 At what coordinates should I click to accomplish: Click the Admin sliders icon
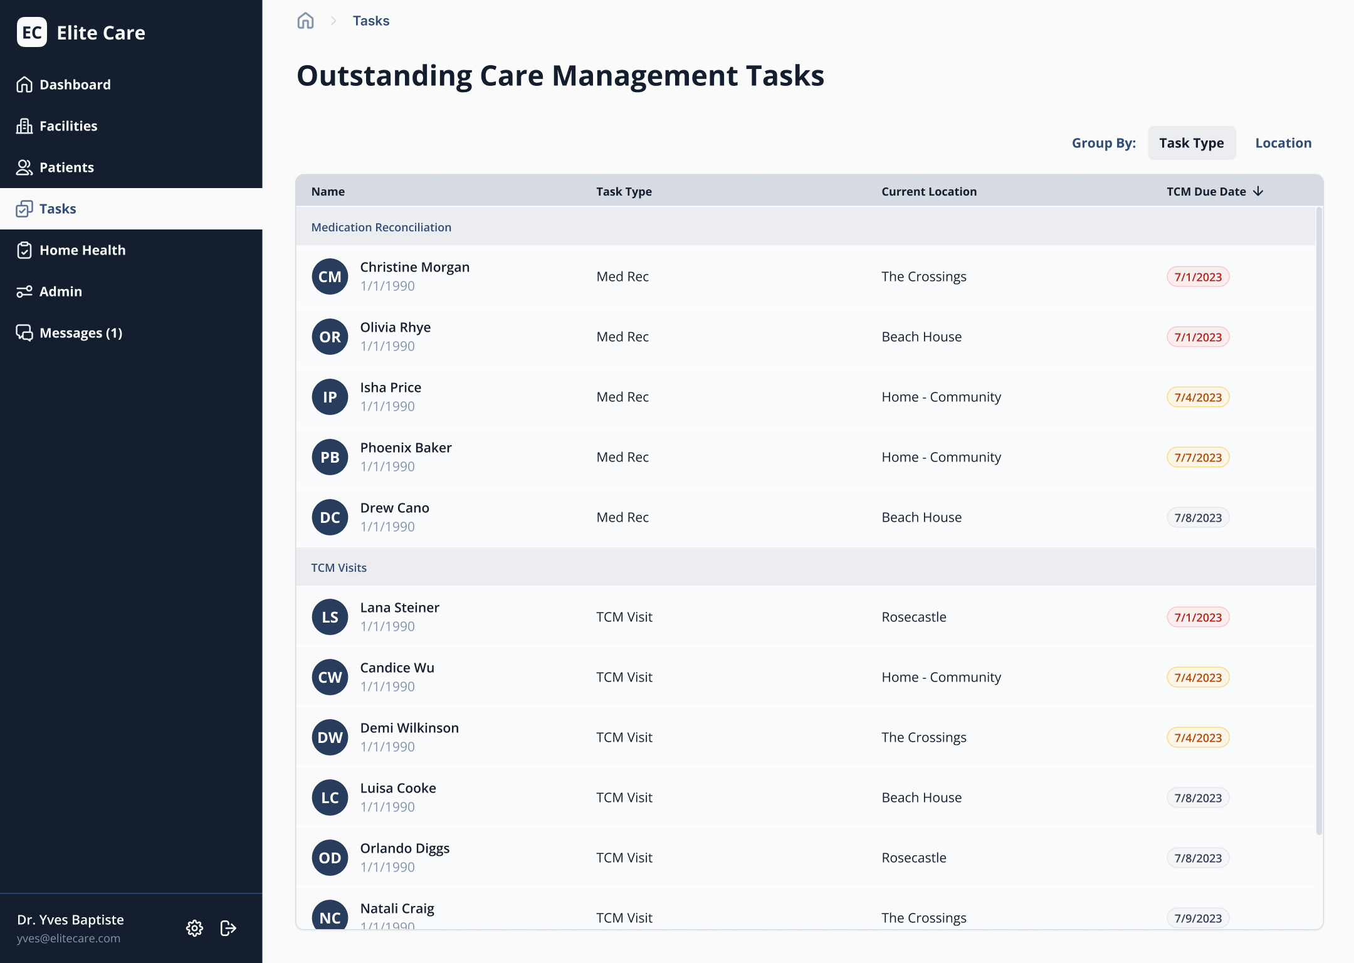(x=24, y=291)
